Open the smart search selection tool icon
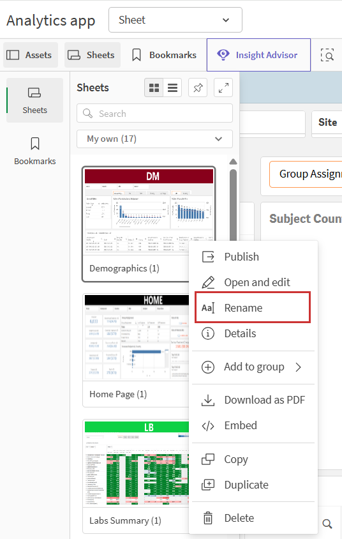The image size is (342, 539). tap(327, 55)
